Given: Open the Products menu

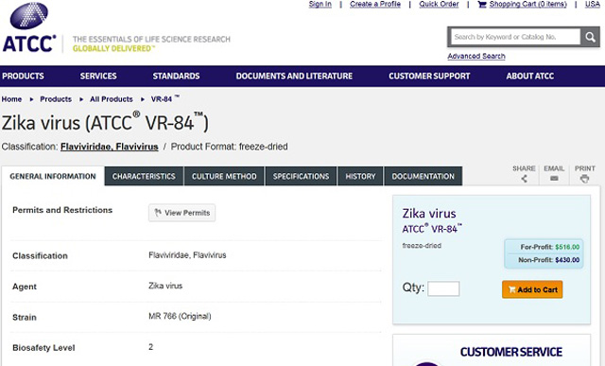Looking at the screenshot, I should (23, 76).
